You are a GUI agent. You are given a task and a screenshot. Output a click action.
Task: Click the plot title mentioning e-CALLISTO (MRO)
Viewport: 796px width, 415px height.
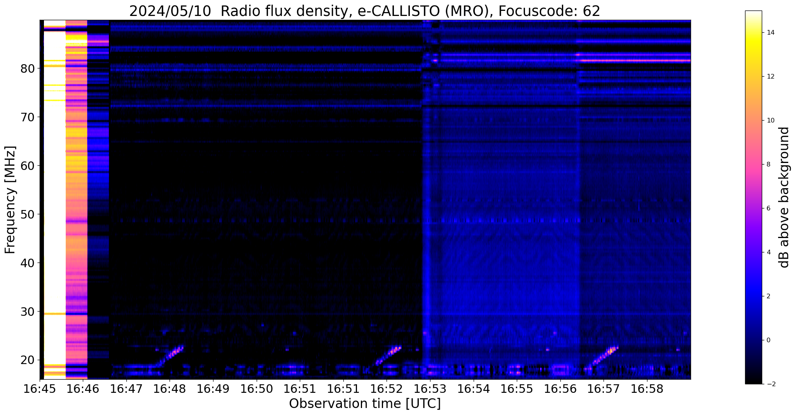(x=365, y=11)
